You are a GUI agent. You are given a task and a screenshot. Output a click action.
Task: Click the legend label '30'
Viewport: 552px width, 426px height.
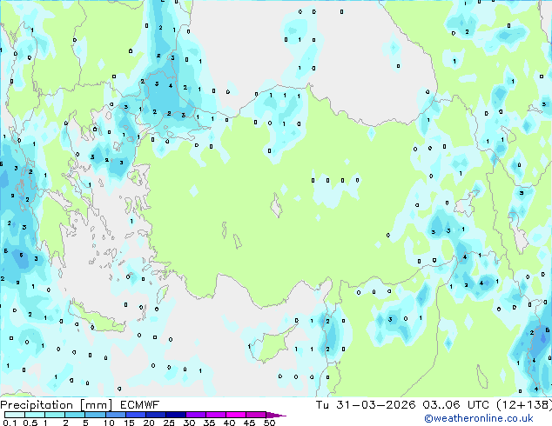(x=189, y=423)
